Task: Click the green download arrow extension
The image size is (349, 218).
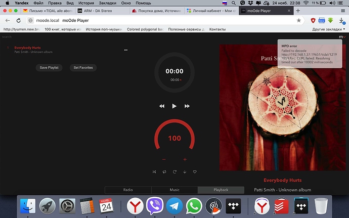Action: point(330,21)
